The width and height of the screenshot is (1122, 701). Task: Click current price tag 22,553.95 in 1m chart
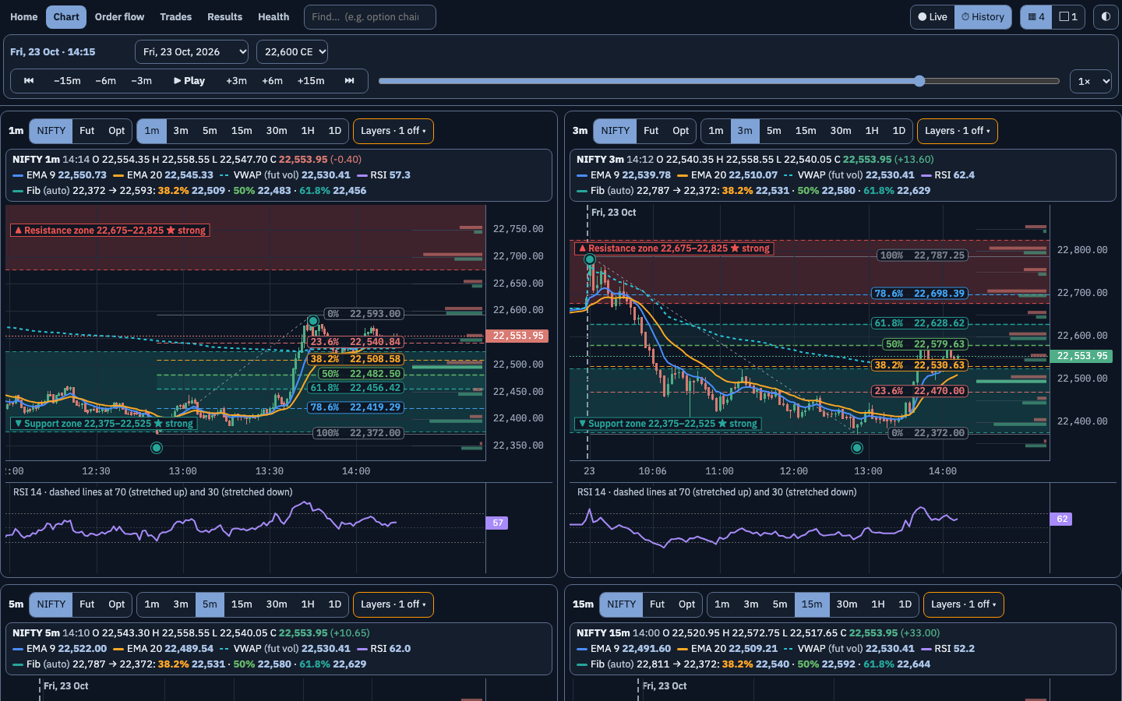(x=518, y=336)
